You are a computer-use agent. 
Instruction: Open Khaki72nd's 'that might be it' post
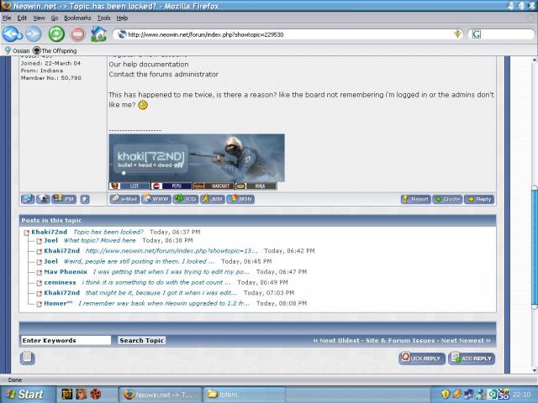[161, 293]
